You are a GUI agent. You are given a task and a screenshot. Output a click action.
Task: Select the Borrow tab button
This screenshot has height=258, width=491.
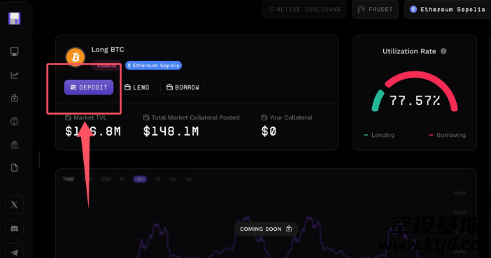[x=183, y=87]
